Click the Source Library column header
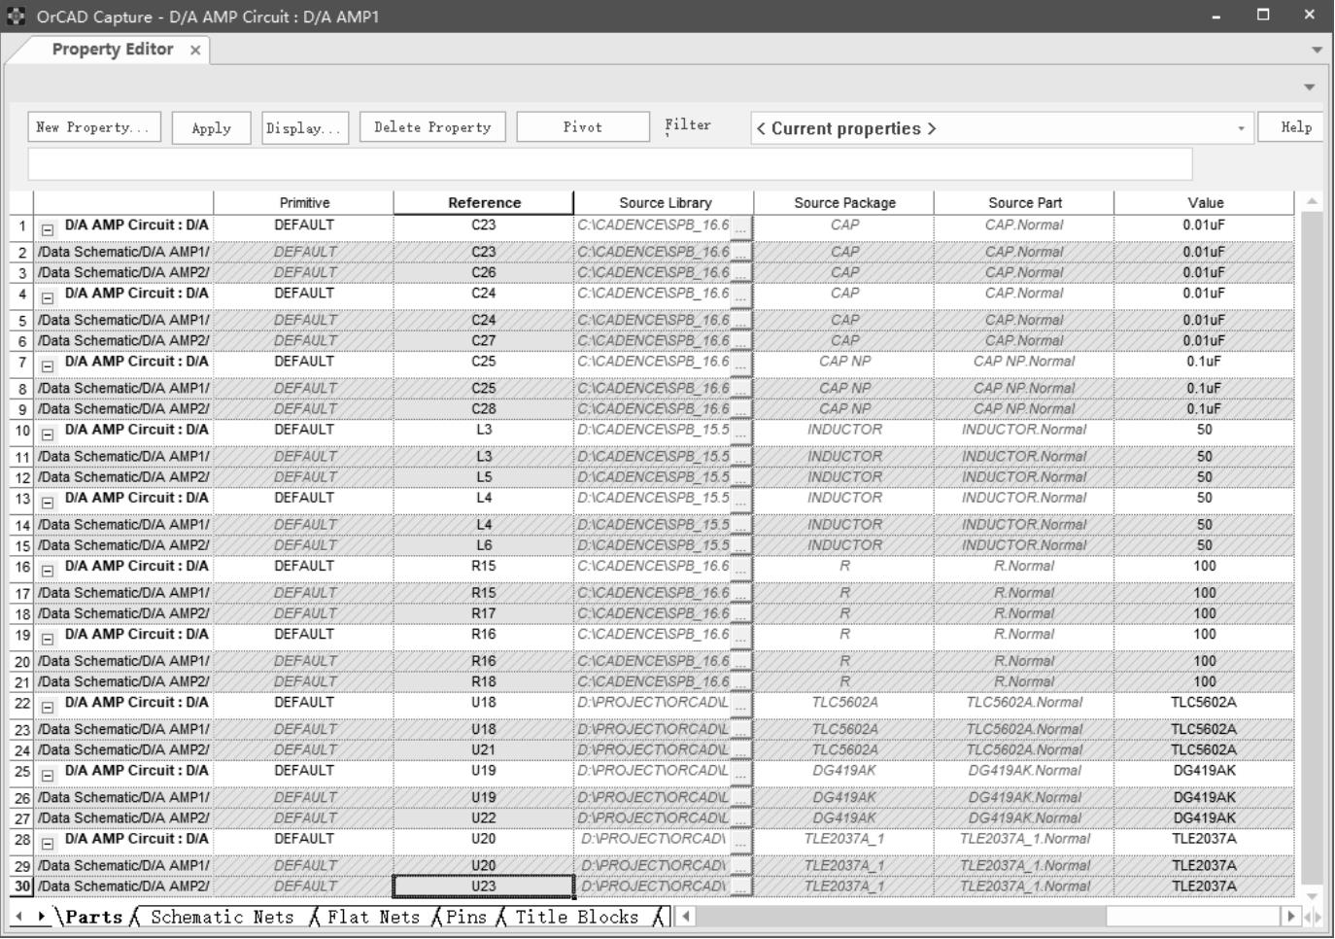 pyautogui.click(x=665, y=202)
